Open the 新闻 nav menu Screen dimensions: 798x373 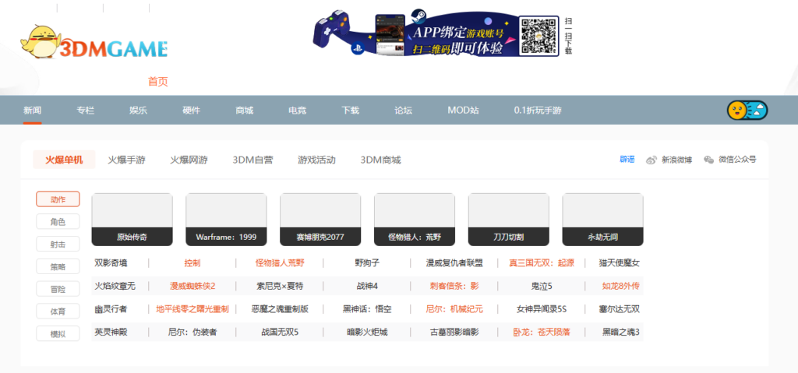point(33,111)
